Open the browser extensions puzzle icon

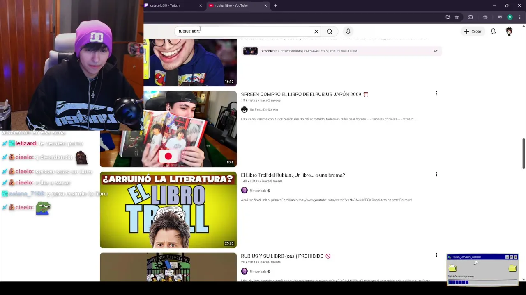coord(471,17)
